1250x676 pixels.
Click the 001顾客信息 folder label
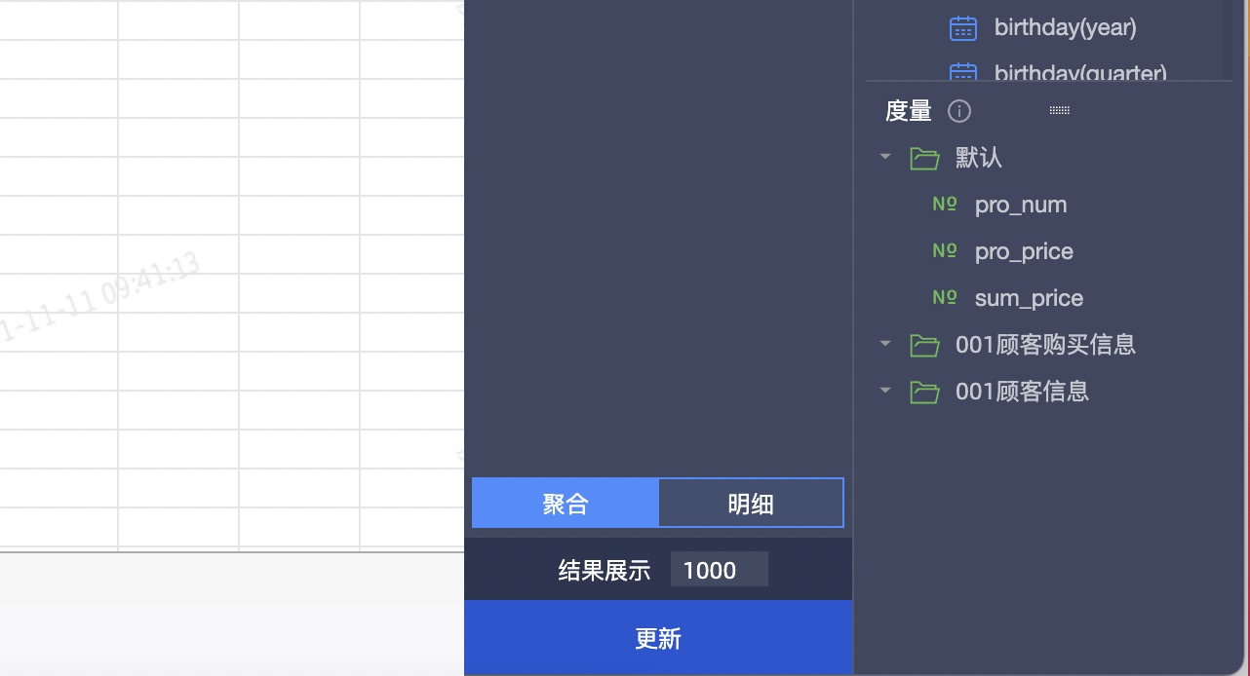point(1022,392)
